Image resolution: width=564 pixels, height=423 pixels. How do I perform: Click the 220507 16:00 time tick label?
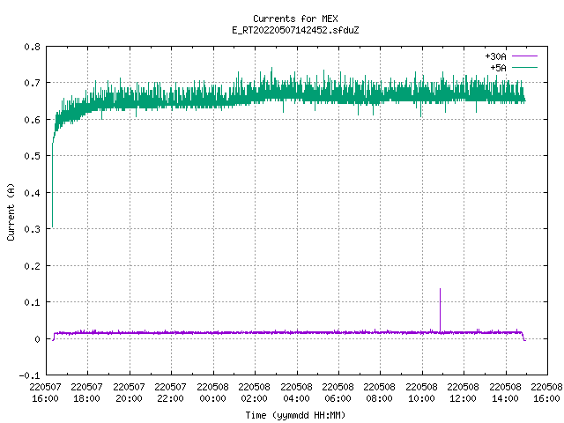(x=45, y=392)
